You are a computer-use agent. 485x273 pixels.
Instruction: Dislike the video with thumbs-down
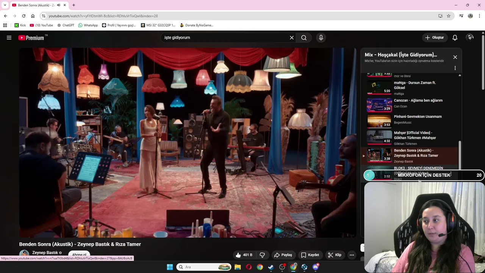262,255
